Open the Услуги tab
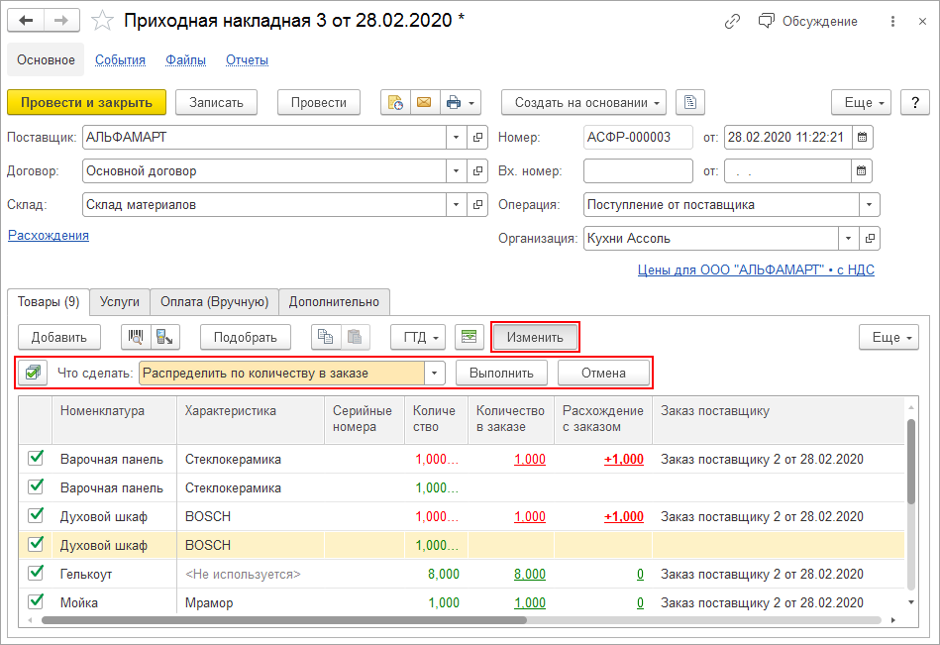 [119, 301]
